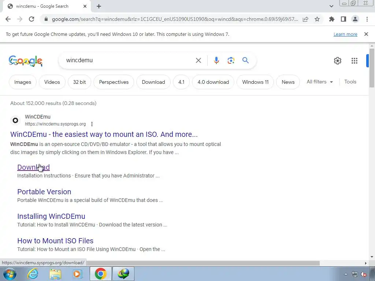Share this page from the address bar
The height and width of the screenshot is (281, 375).
305,19
